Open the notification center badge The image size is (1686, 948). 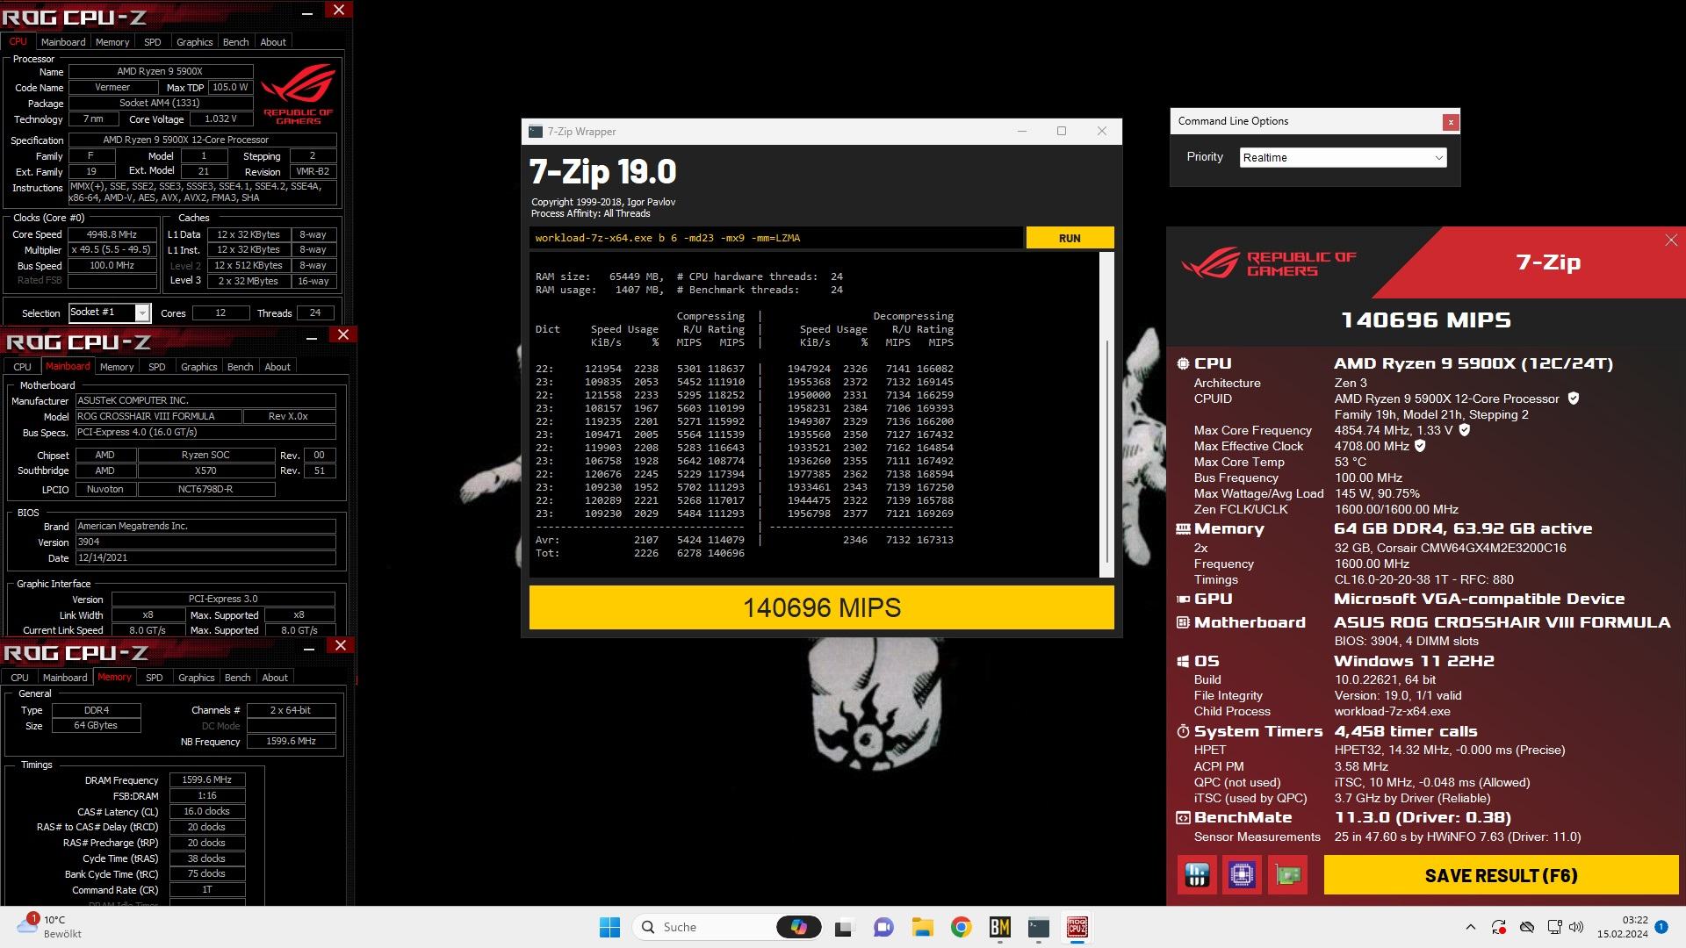(1661, 927)
